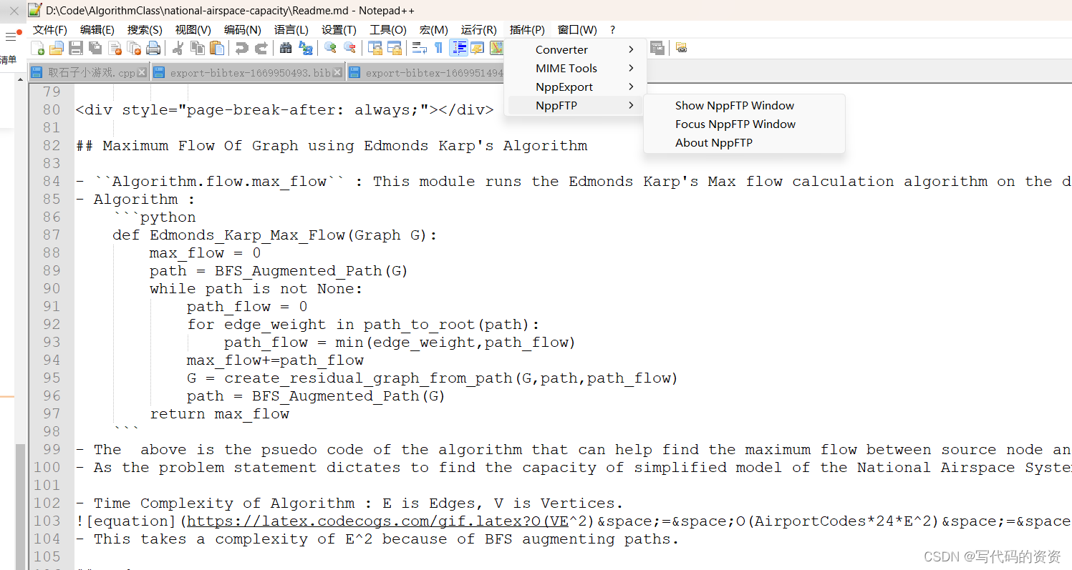Toggle synchronized horizontal scrolling icon

[394, 48]
